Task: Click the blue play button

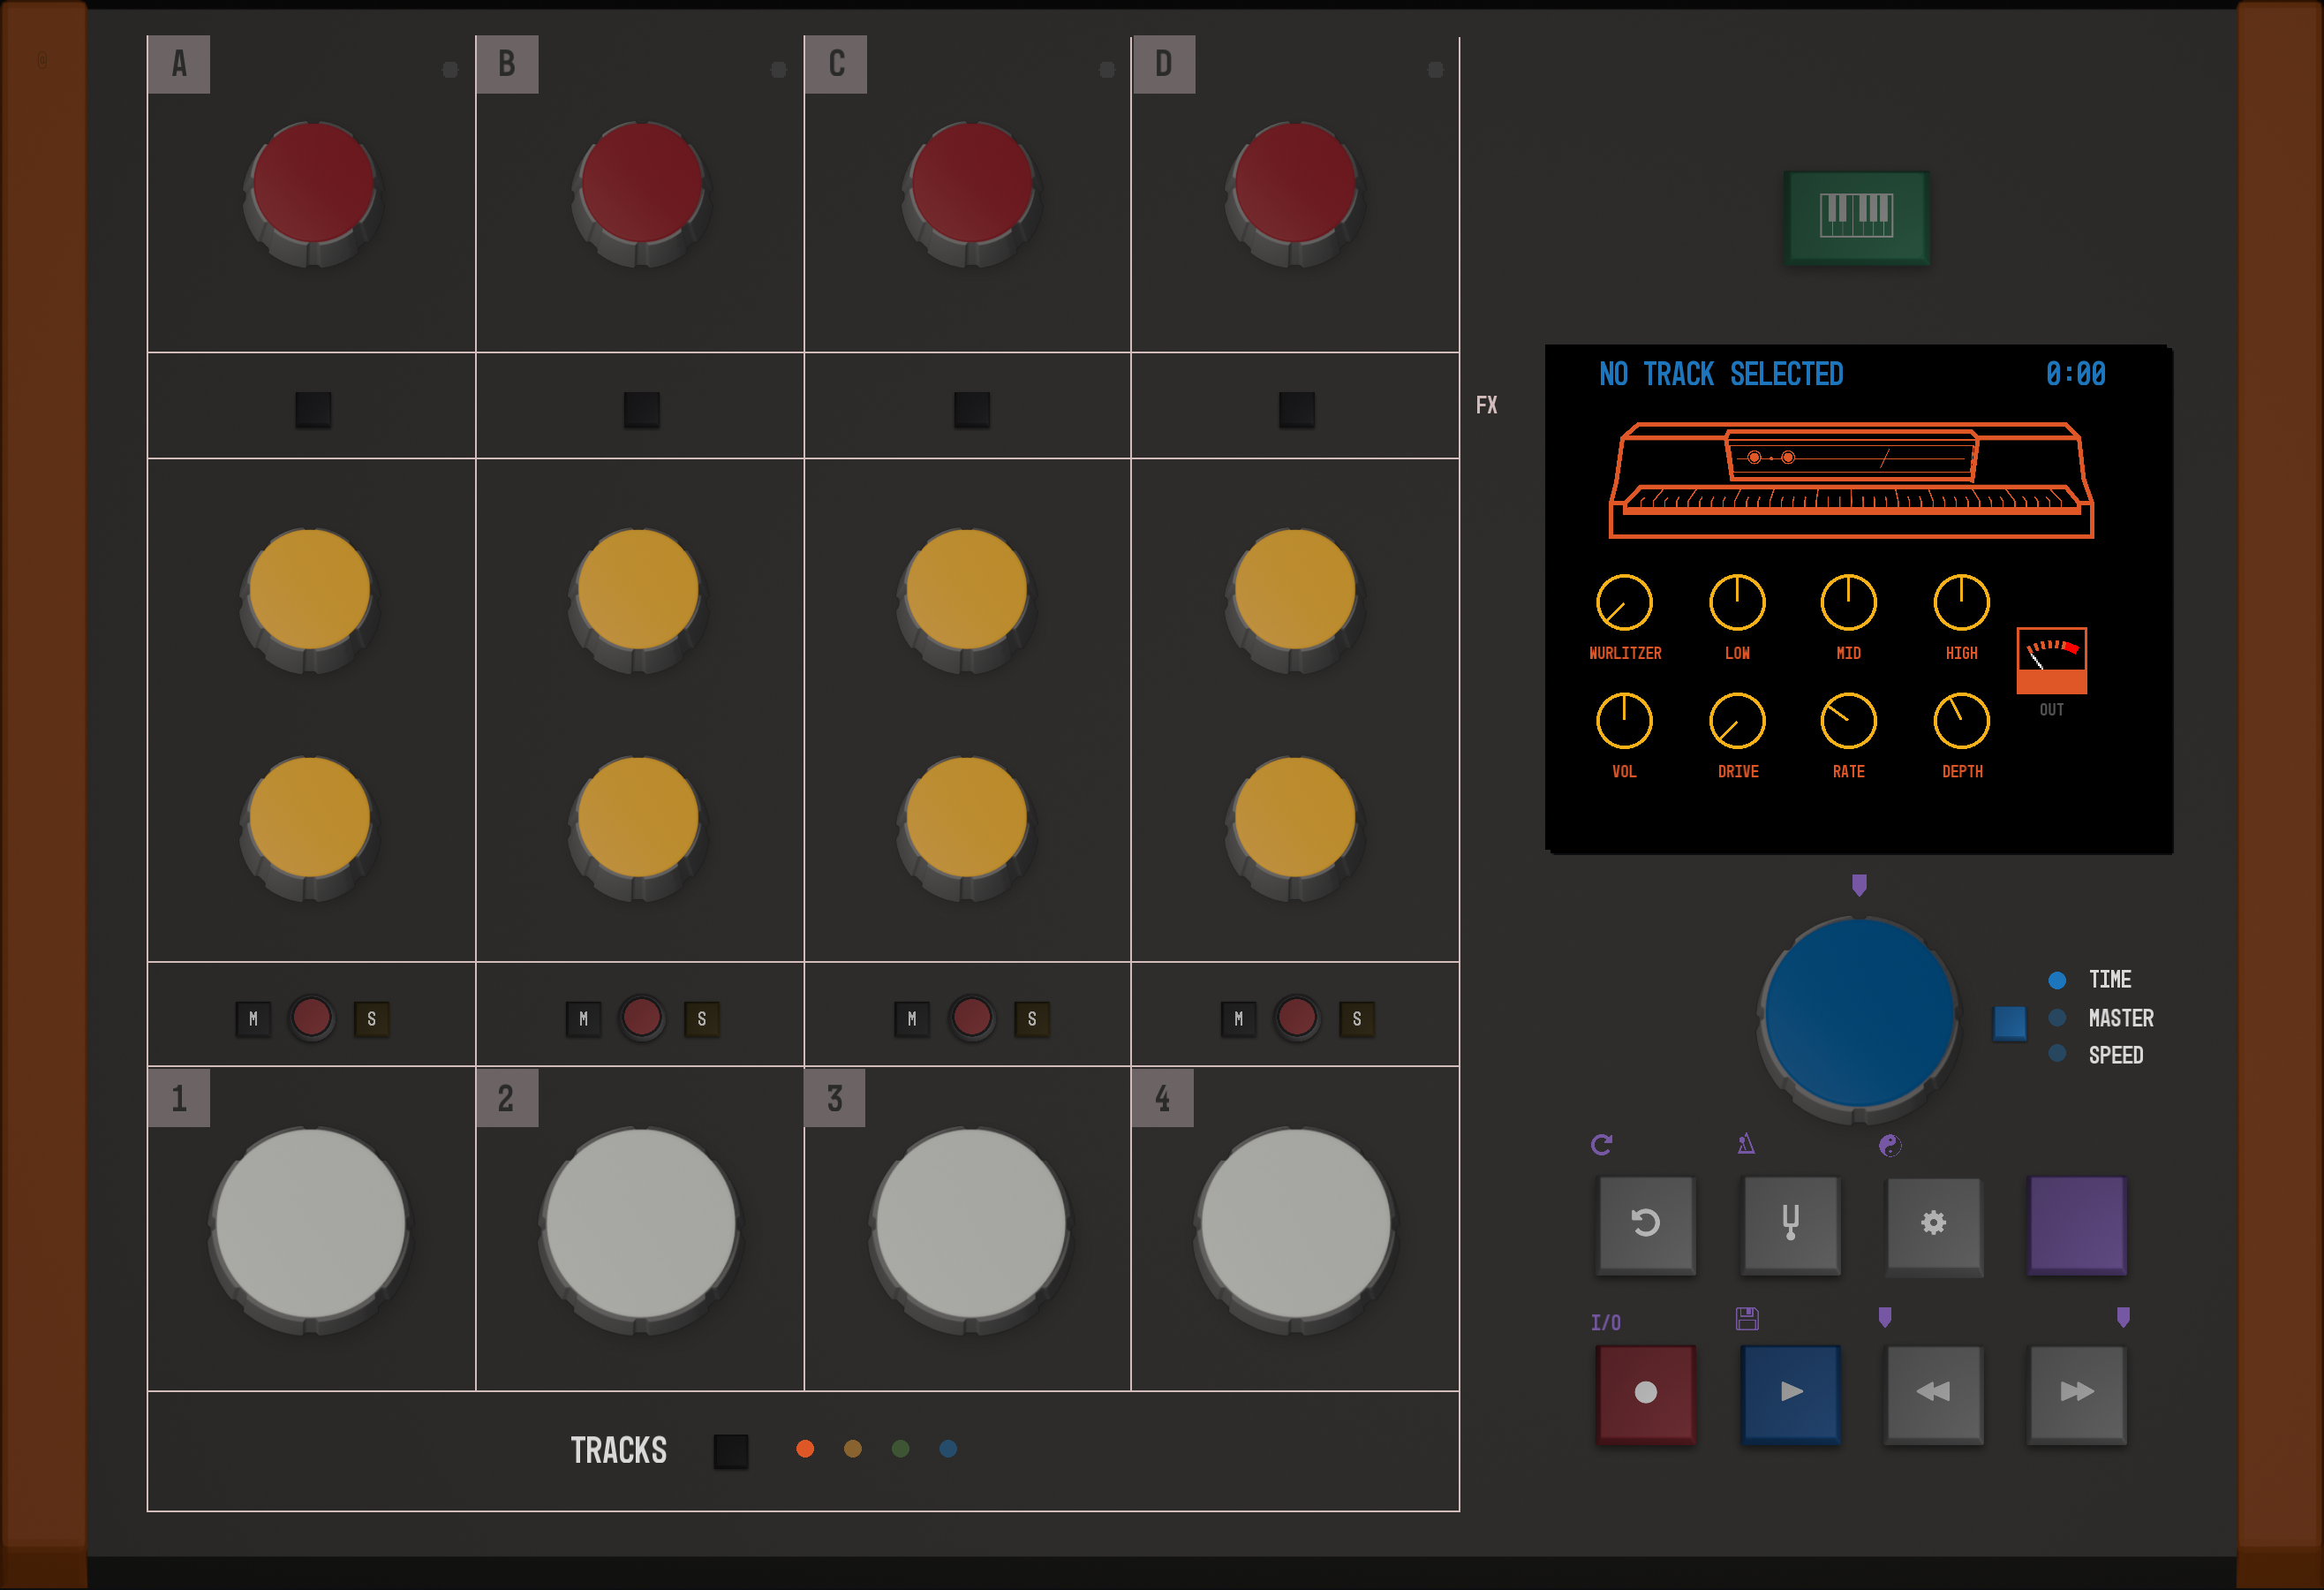Action: 1790,1393
